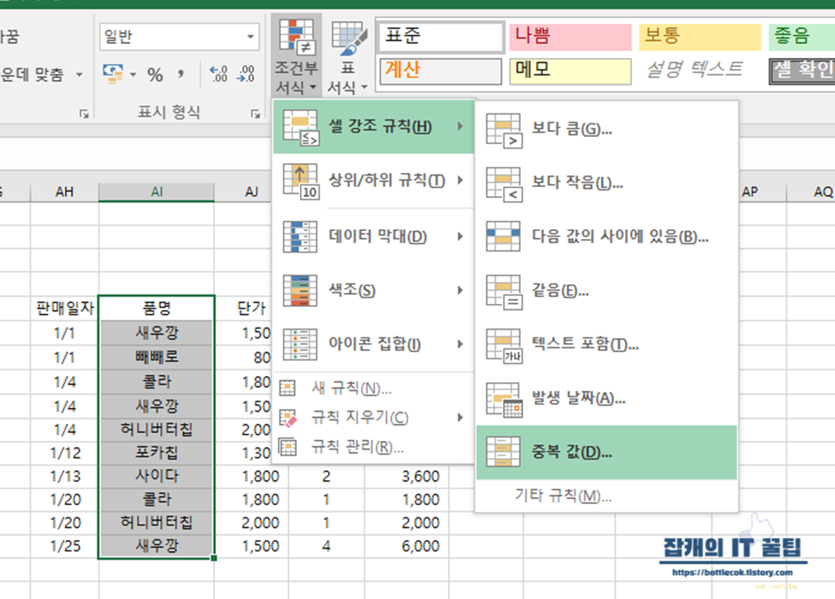The image size is (835, 599).
Task: Click 새 규칙(N) new rule
Action: click(374, 388)
